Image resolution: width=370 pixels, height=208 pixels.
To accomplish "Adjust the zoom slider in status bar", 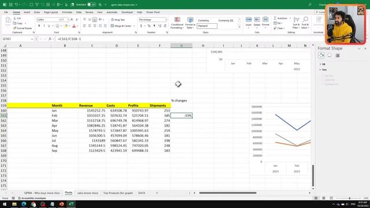I will (x=349, y=198).
